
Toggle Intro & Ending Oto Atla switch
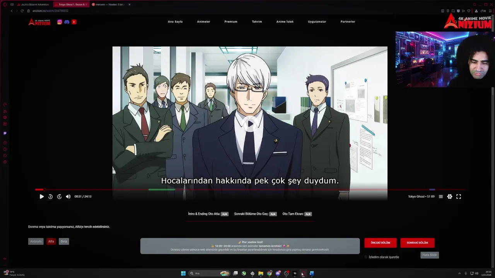coord(225,214)
